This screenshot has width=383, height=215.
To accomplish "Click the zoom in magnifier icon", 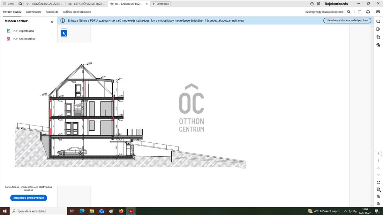I will (x=379, y=197).
